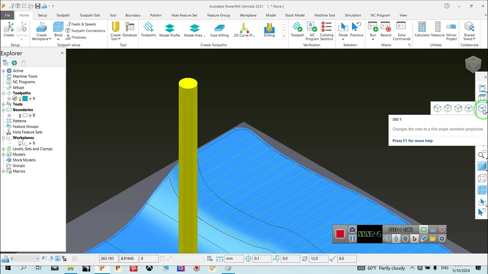Open the tool Database

pyautogui.click(x=130, y=30)
